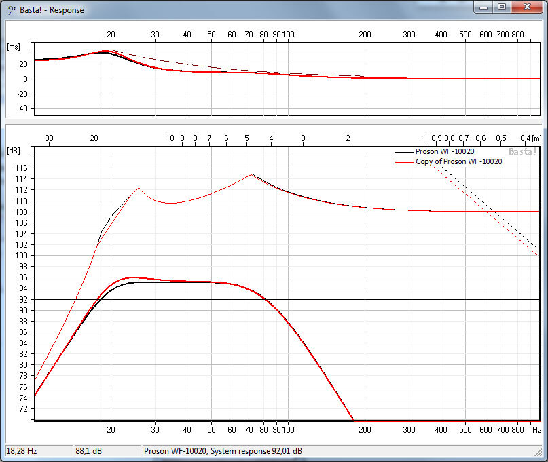Viewport: 548px width, 462px height.
Task: Click the '88,1 dB' status bar field
Action: coord(107,451)
